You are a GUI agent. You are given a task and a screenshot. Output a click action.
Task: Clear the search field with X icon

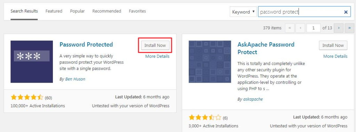tap(346, 12)
